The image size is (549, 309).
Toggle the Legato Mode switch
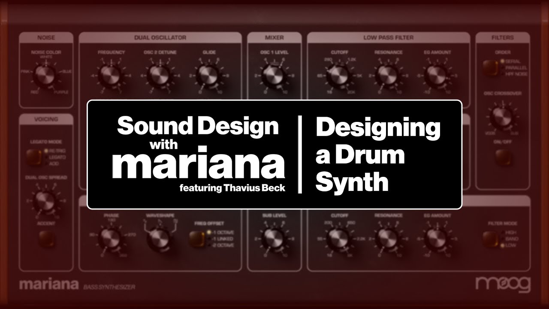click(x=34, y=157)
